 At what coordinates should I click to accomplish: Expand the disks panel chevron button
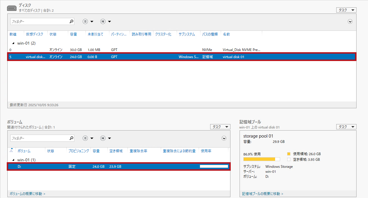pos(350,21)
